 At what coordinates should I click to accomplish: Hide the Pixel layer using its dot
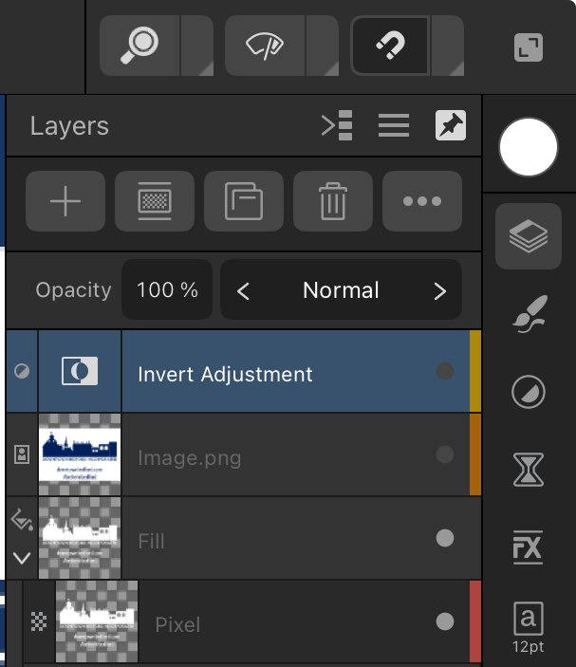coord(445,621)
